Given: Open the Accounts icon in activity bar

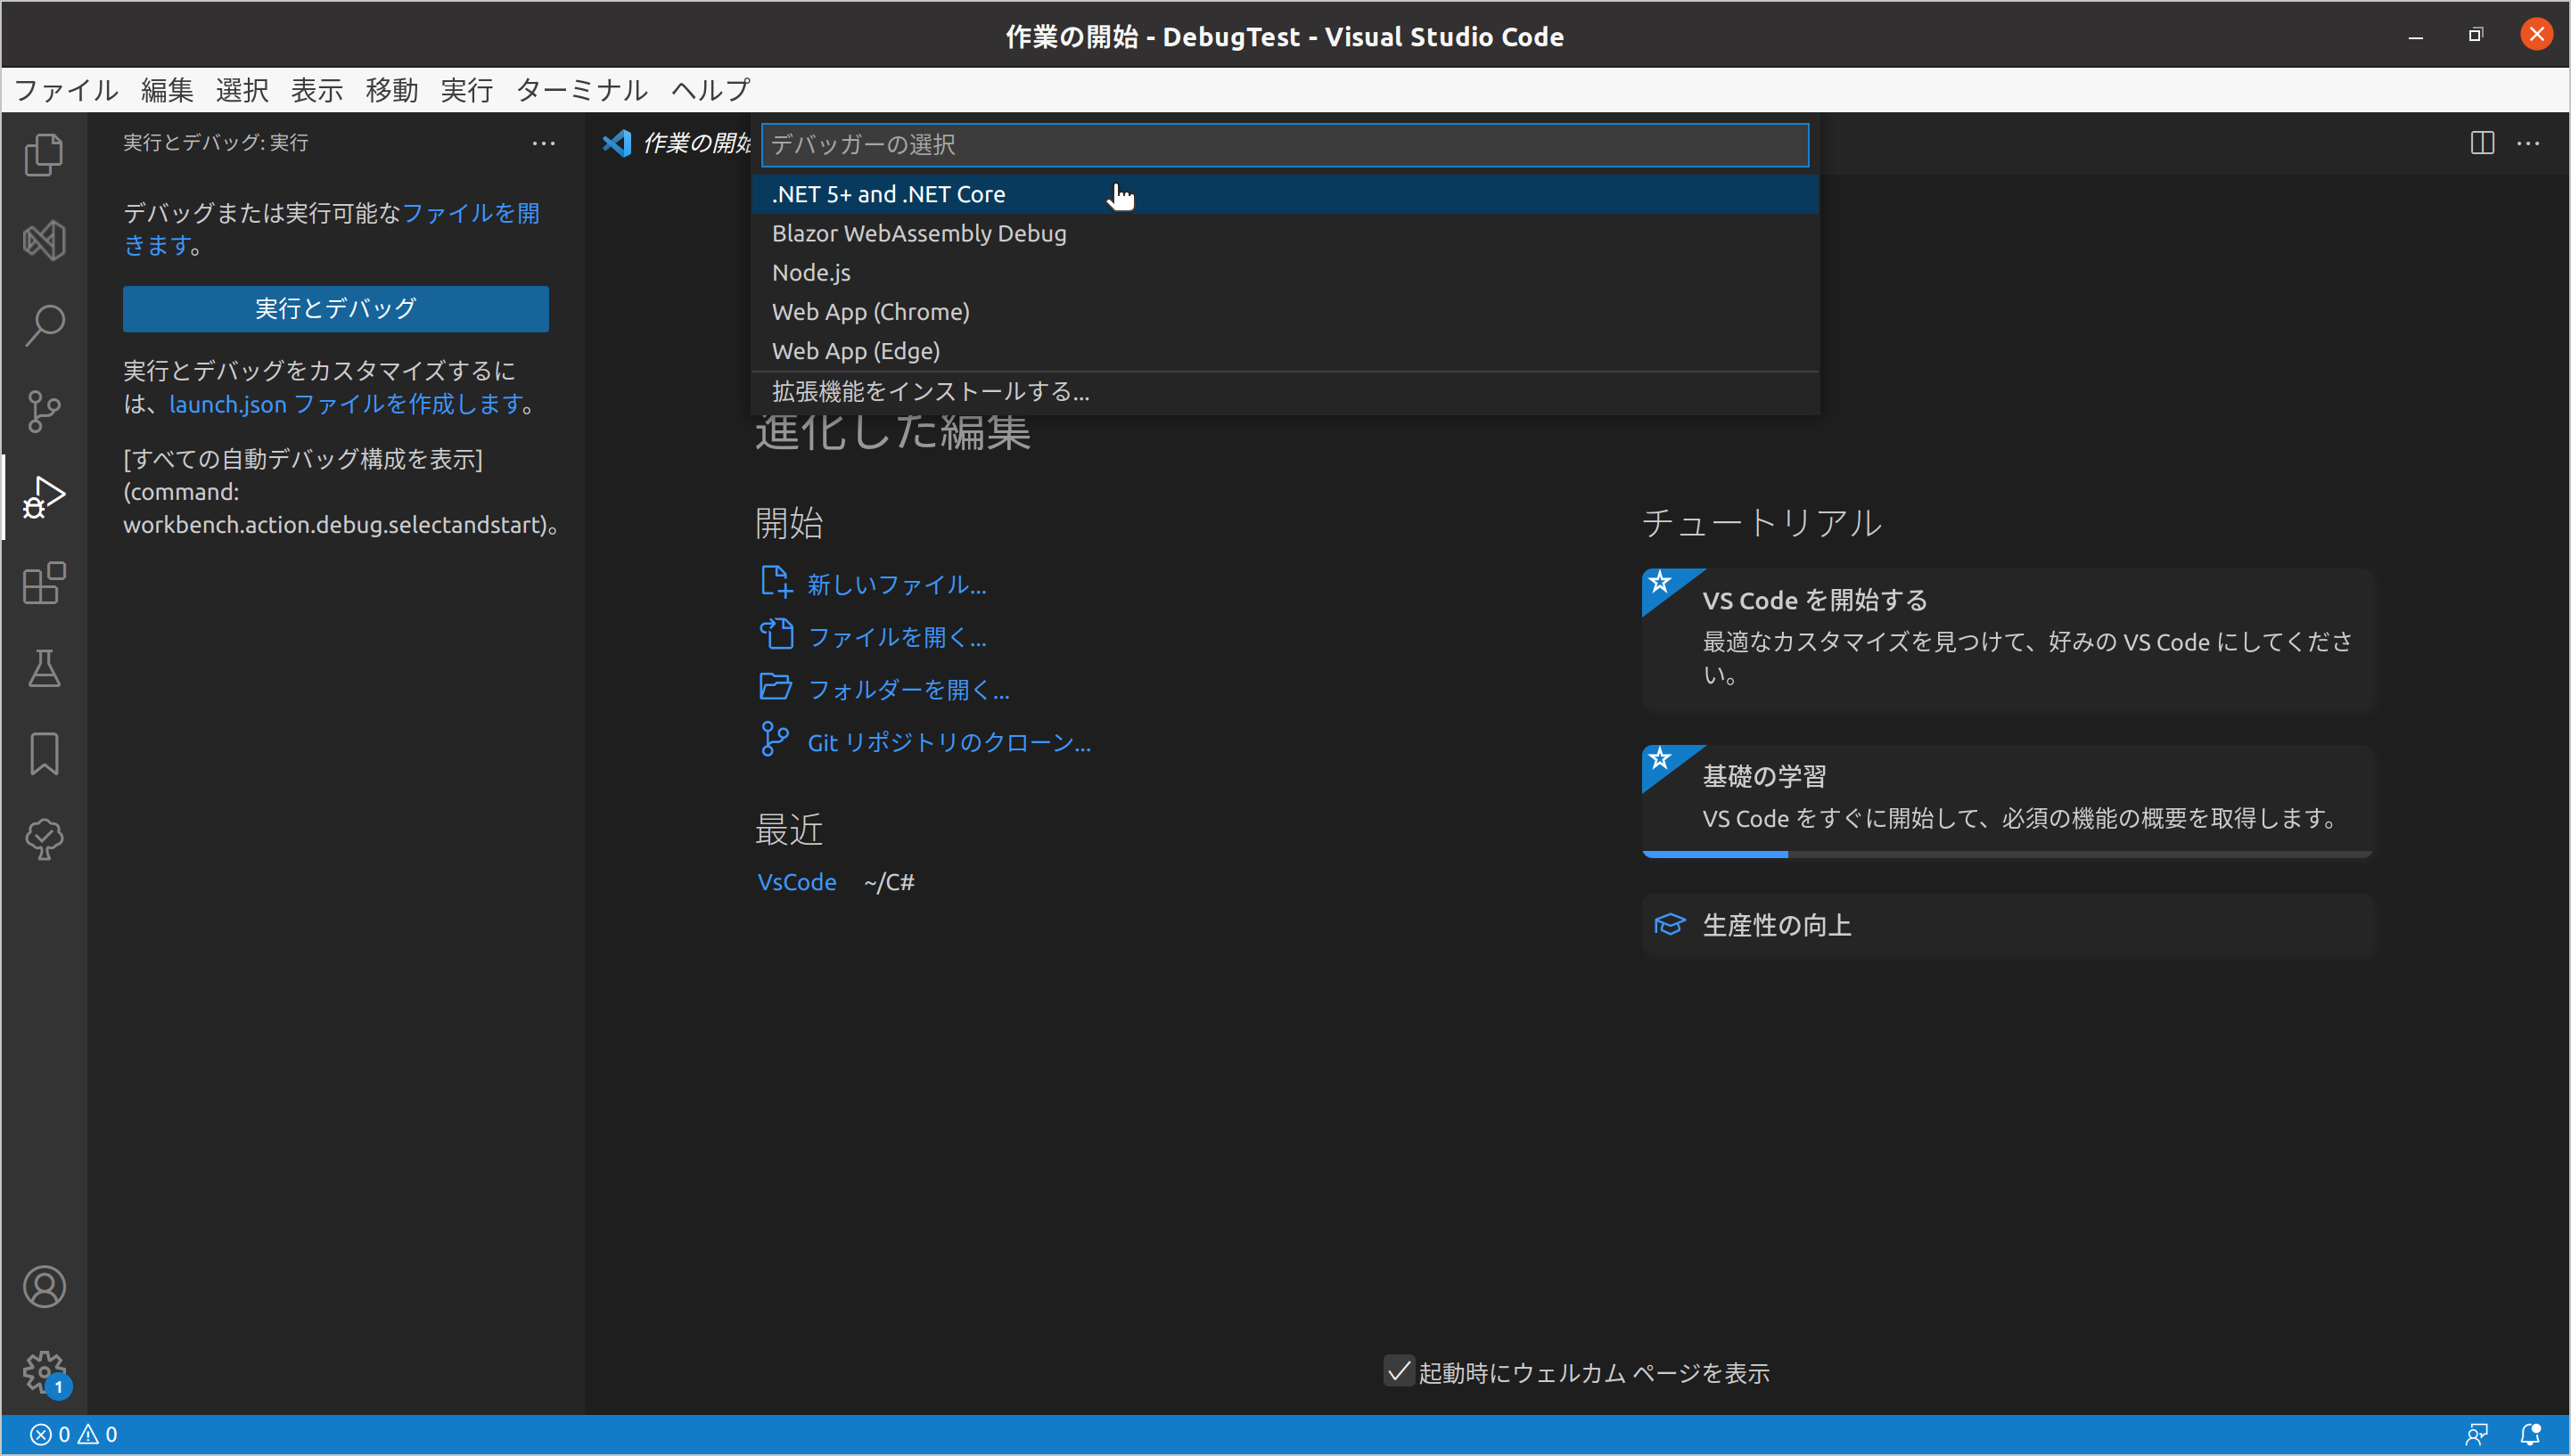Looking at the screenshot, I should coord(43,1288).
